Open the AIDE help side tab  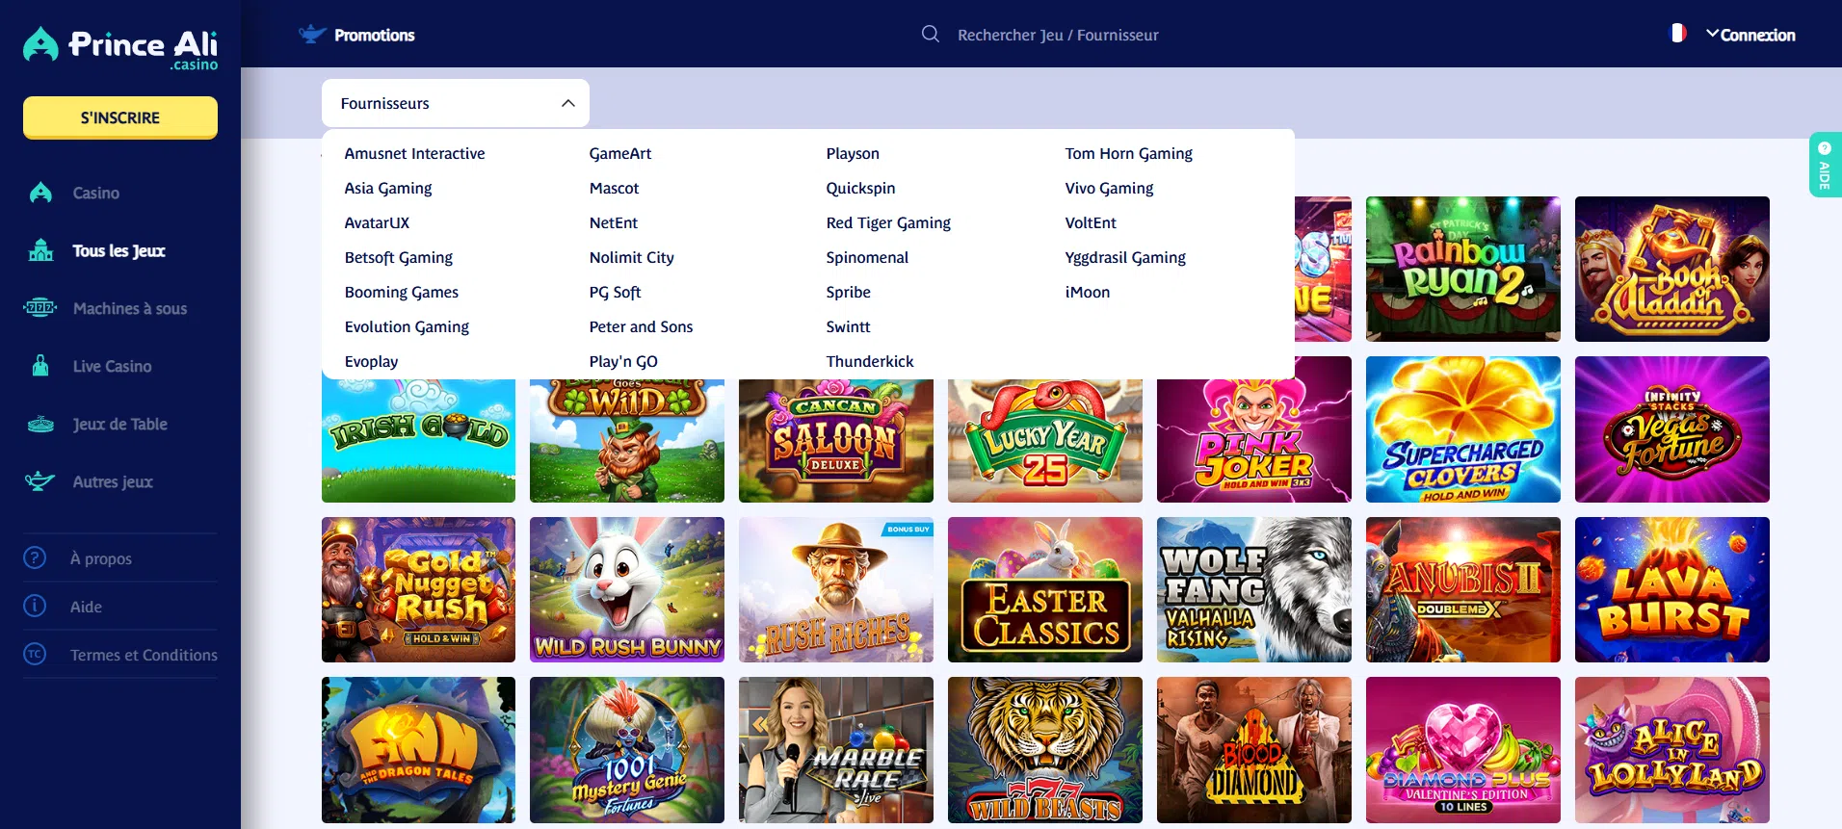coord(1825,165)
